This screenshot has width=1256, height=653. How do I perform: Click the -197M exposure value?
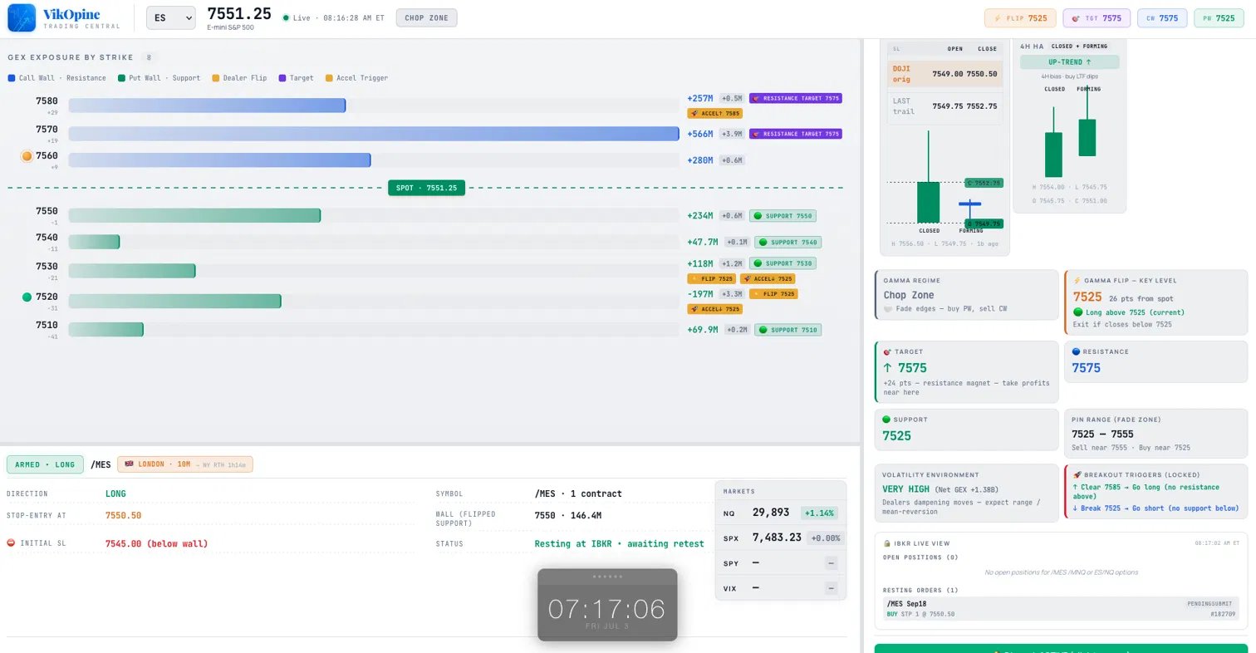coord(699,294)
